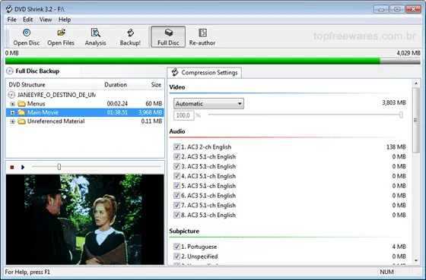The height and width of the screenshot is (280, 426).
Task: Expand the Menus tree node
Action: click(12, 104)
